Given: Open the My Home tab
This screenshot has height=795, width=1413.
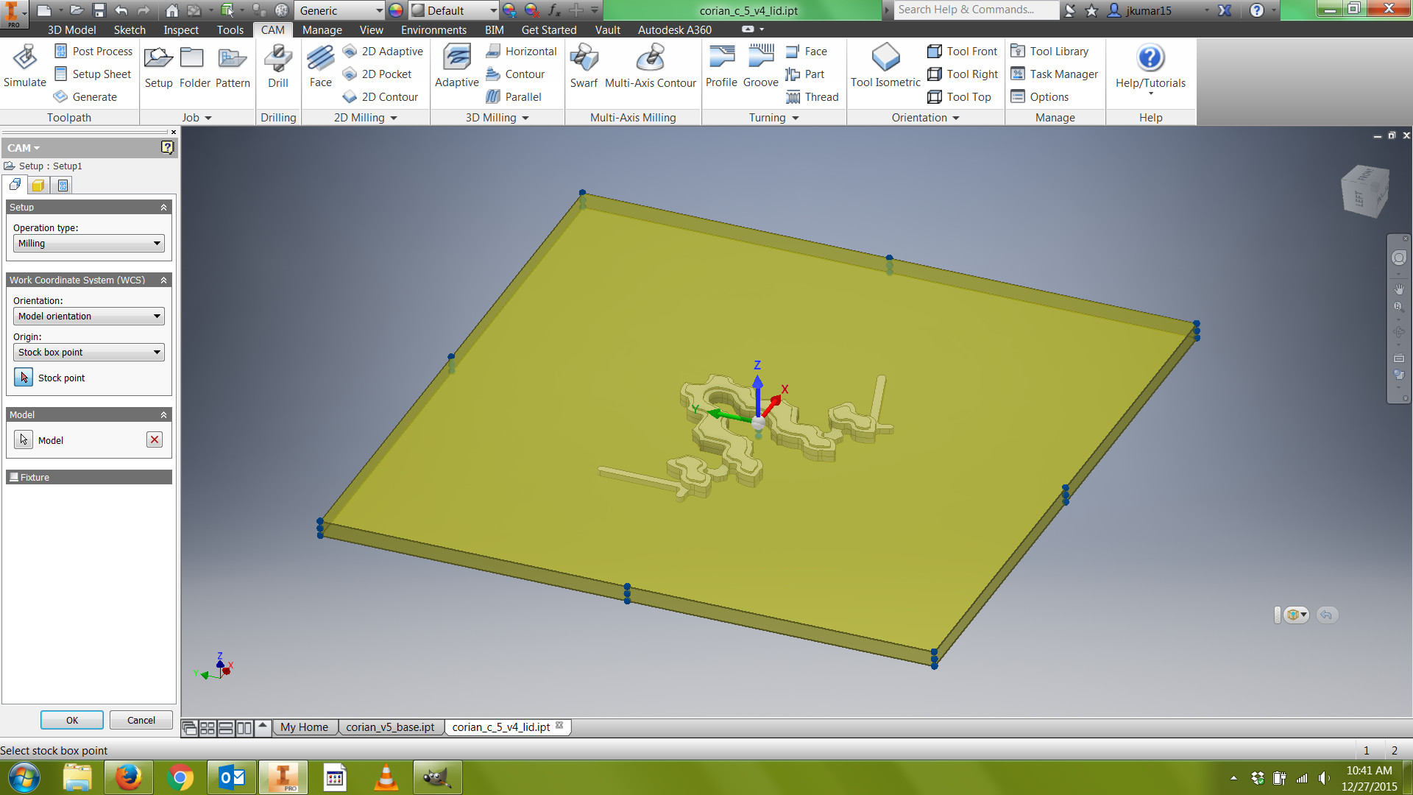Looking at the screenshot, I should pyautogui.click(x=304, y=727).
